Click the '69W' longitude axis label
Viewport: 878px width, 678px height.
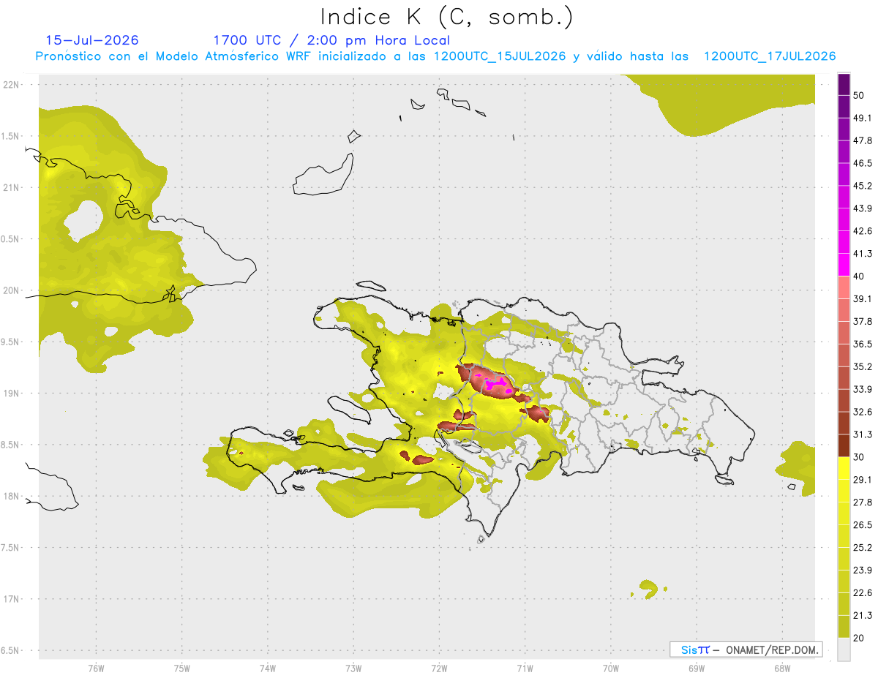pyautogui.click(x=696, y=668)
